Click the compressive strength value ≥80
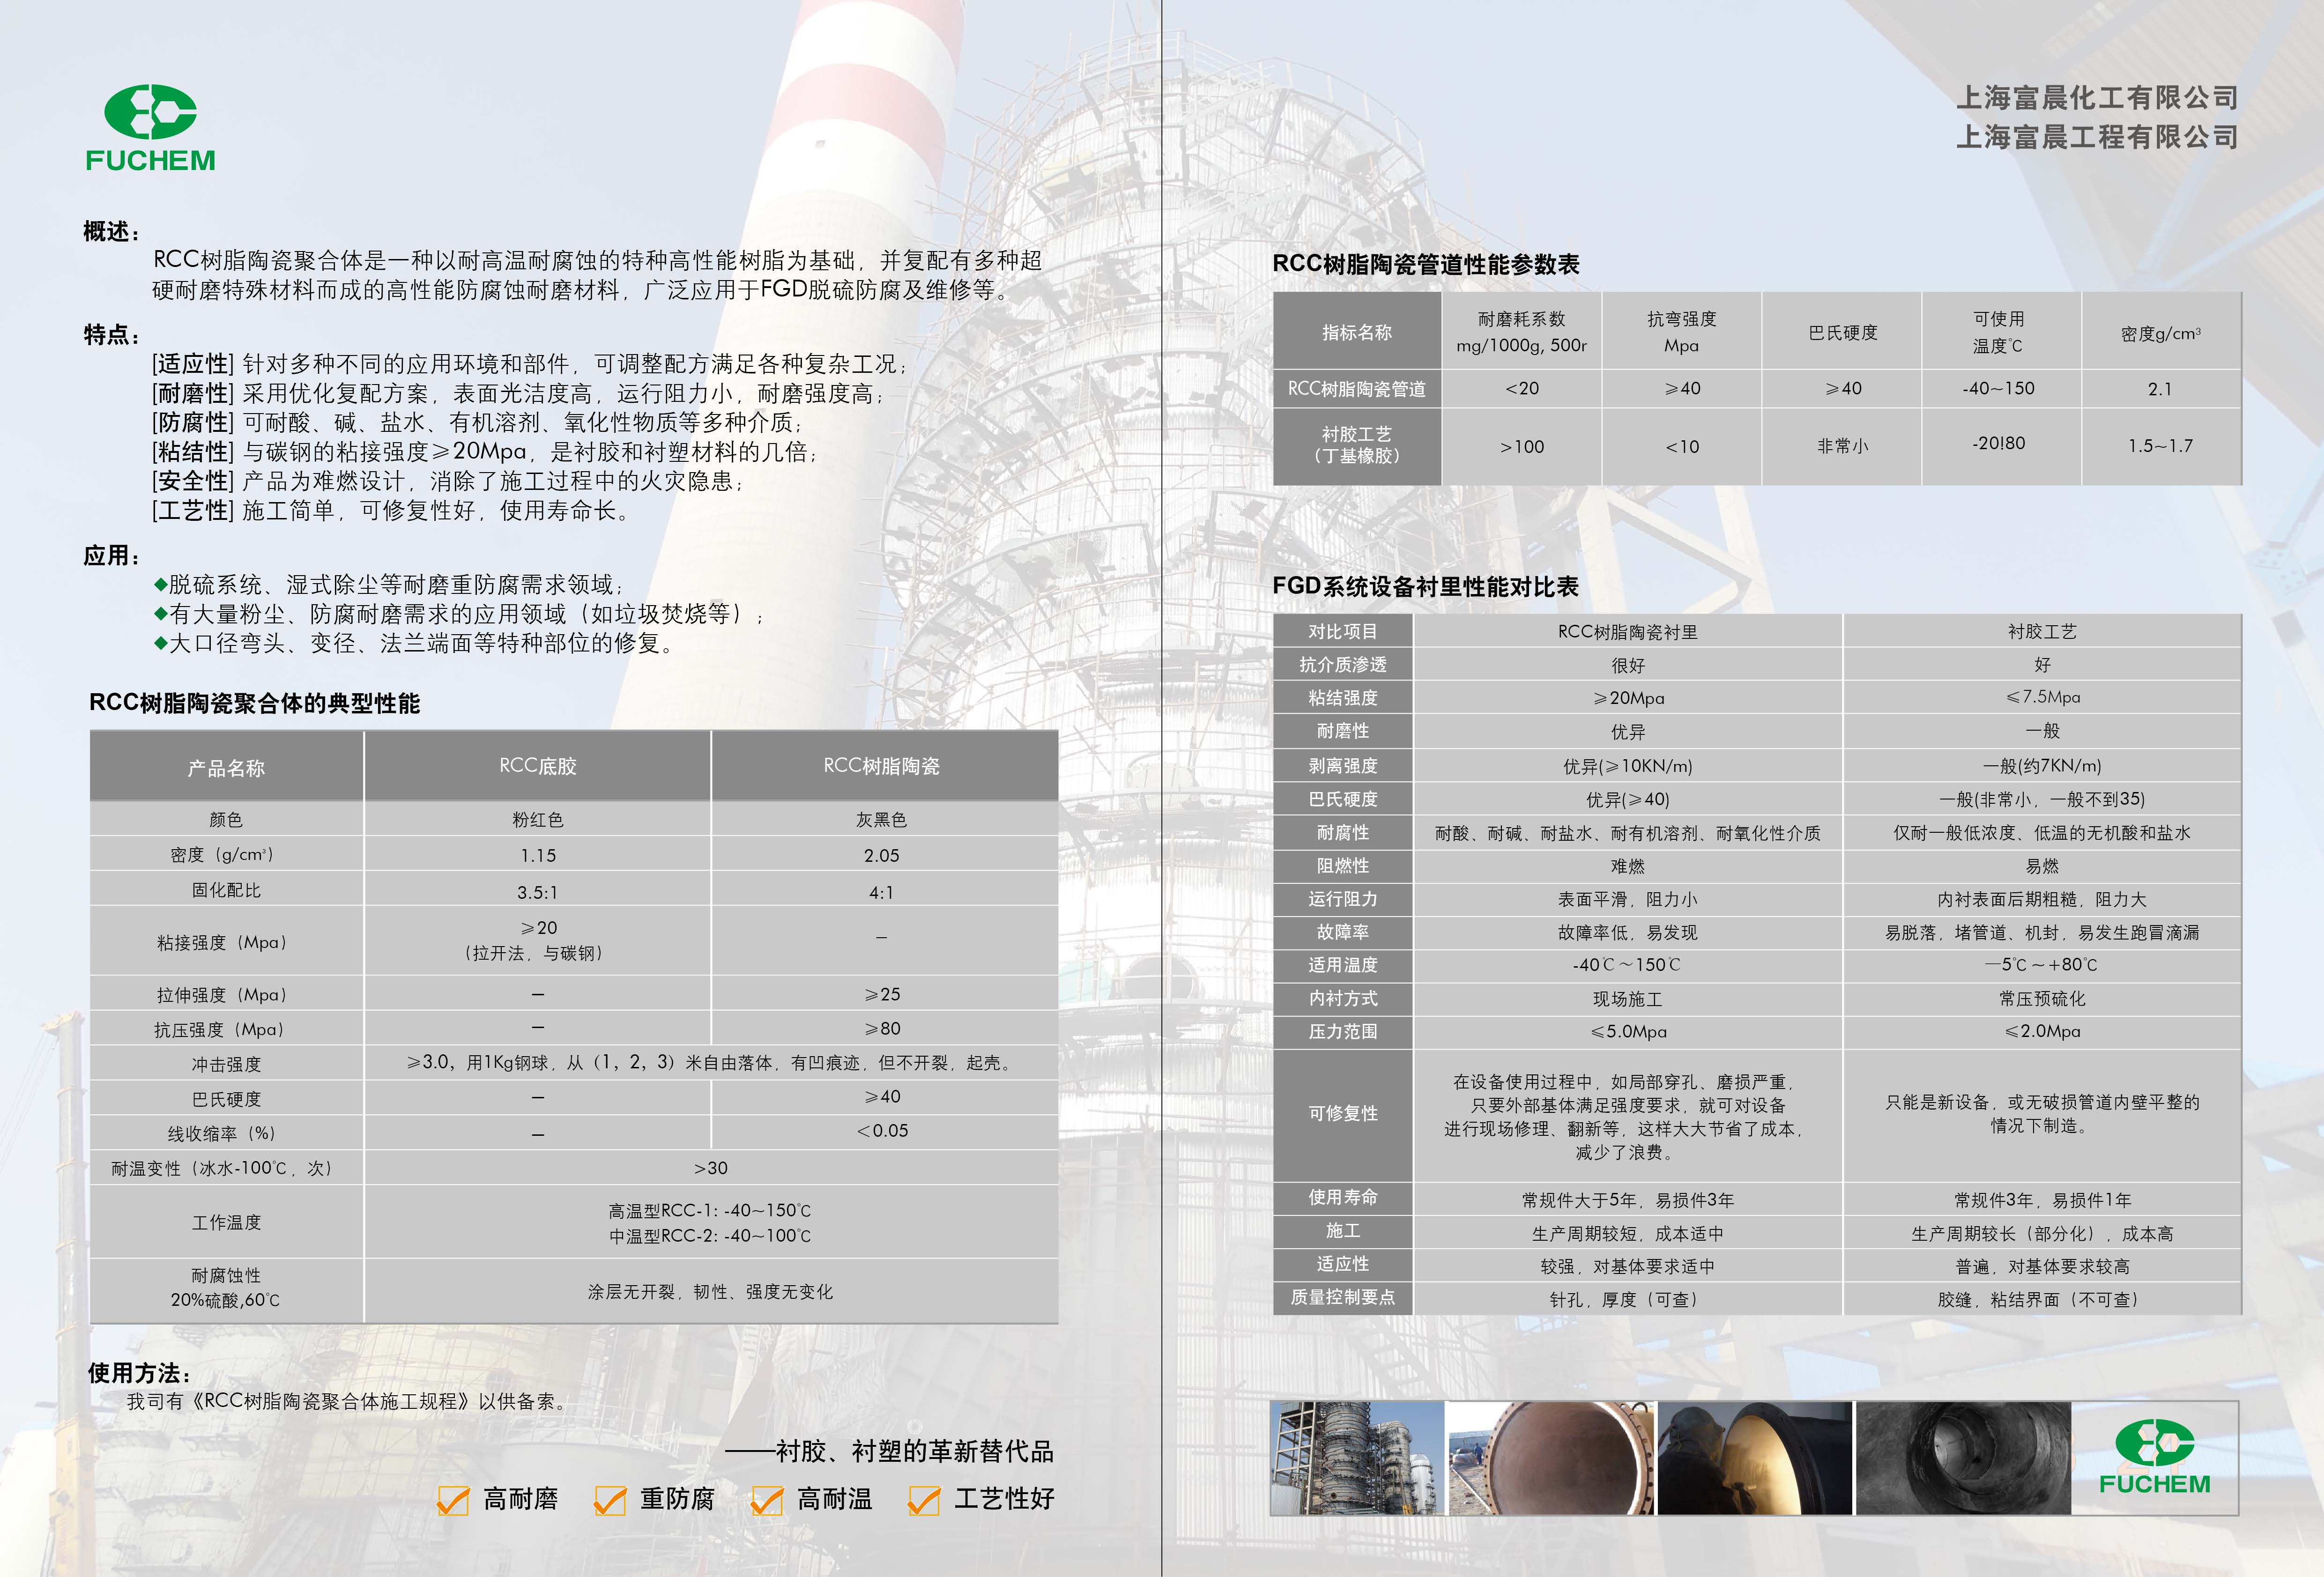 882,1028
